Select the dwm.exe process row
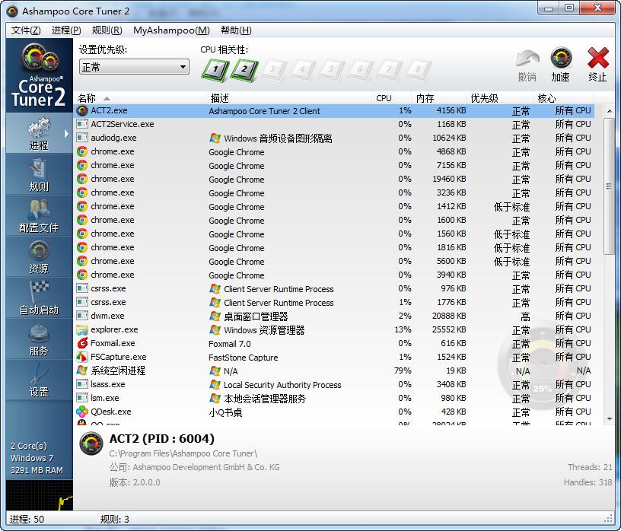The height and width of the screenshot is (531, 621). pyautogui.click(x=334, y=316)
